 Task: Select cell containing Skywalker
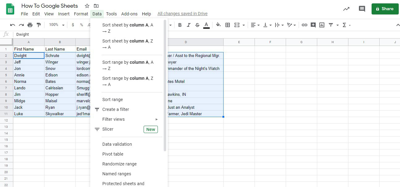click(60, 114)
